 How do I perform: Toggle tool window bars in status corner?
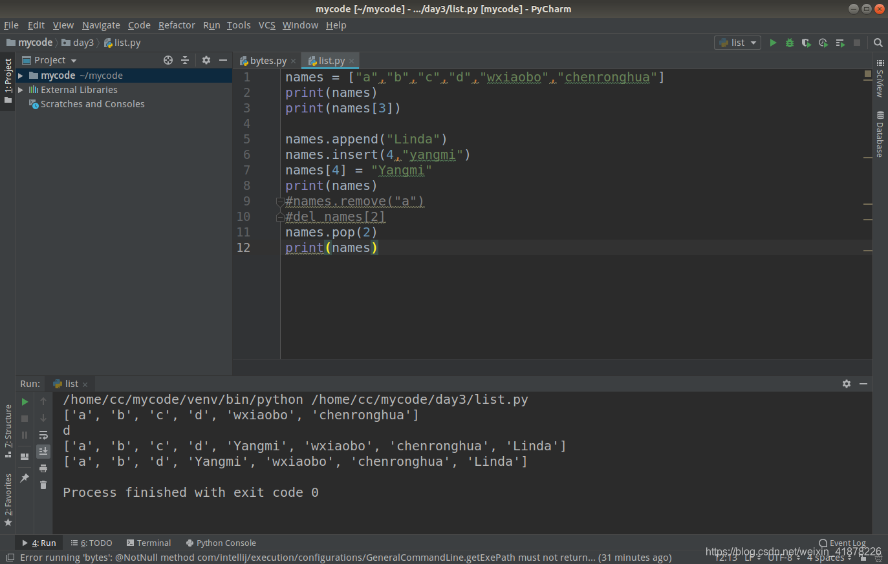pyautogui.click(x=10, y=558)
